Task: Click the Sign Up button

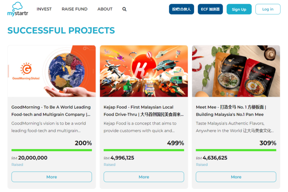Action: [x=239, y=9]
